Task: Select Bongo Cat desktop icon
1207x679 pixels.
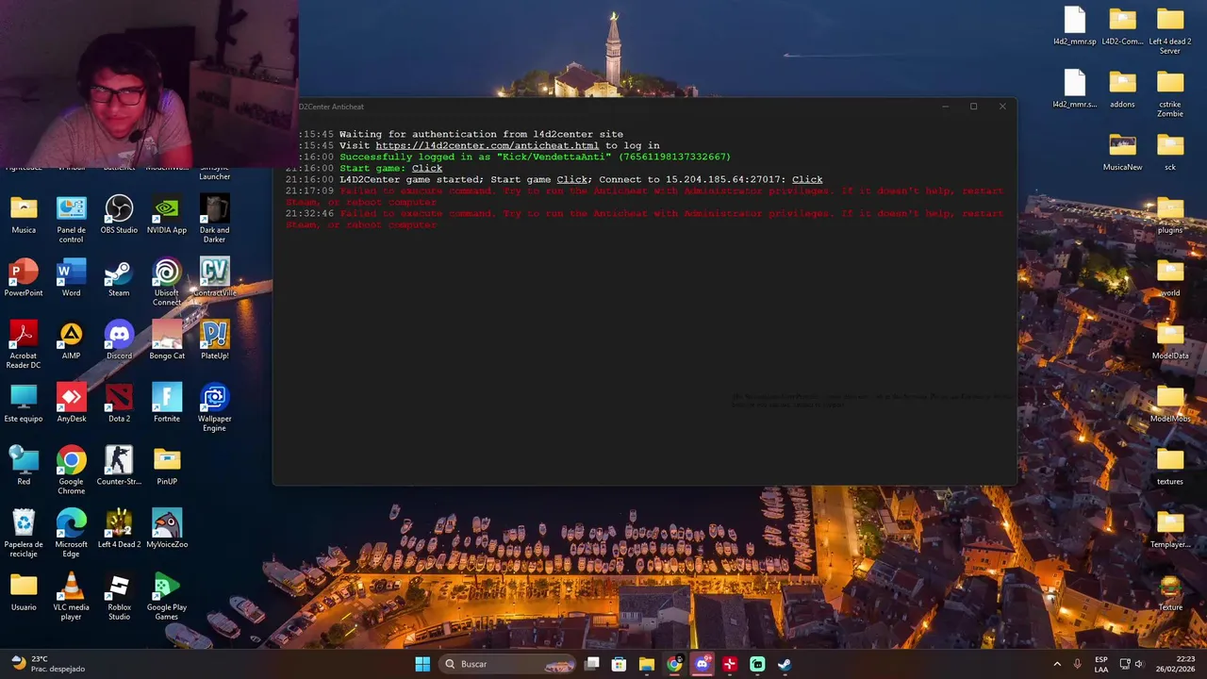Action: pos(167,340)
